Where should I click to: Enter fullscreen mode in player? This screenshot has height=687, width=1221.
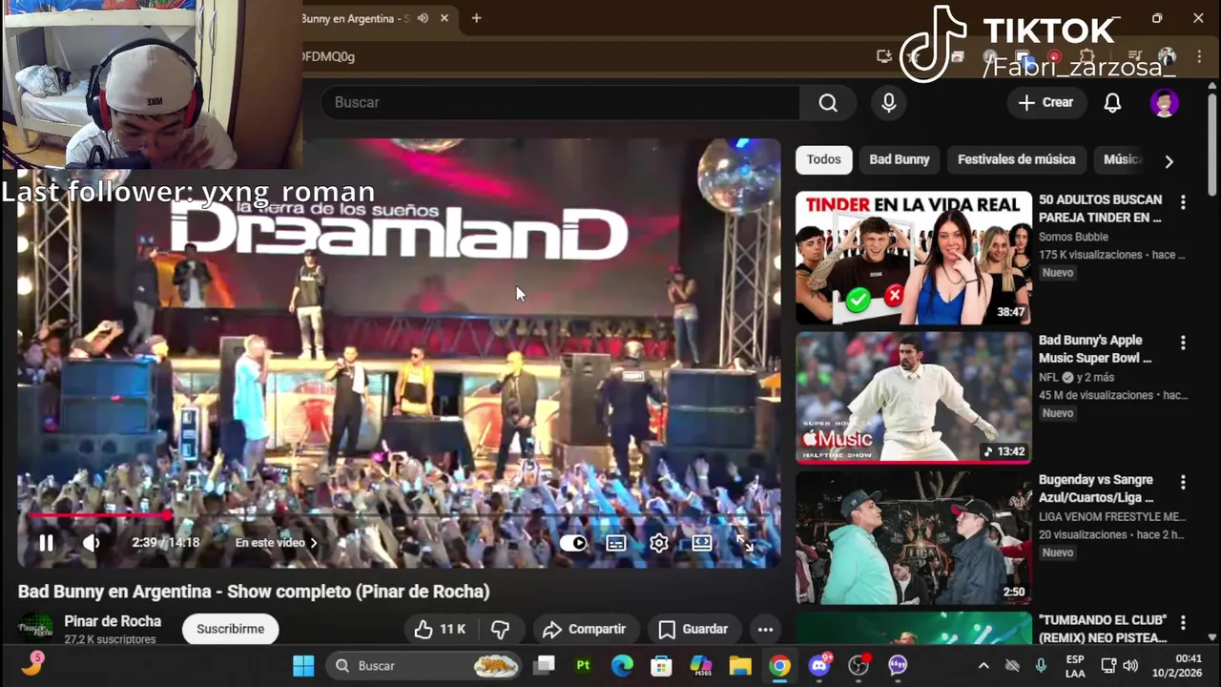click(x=745, y=543)
